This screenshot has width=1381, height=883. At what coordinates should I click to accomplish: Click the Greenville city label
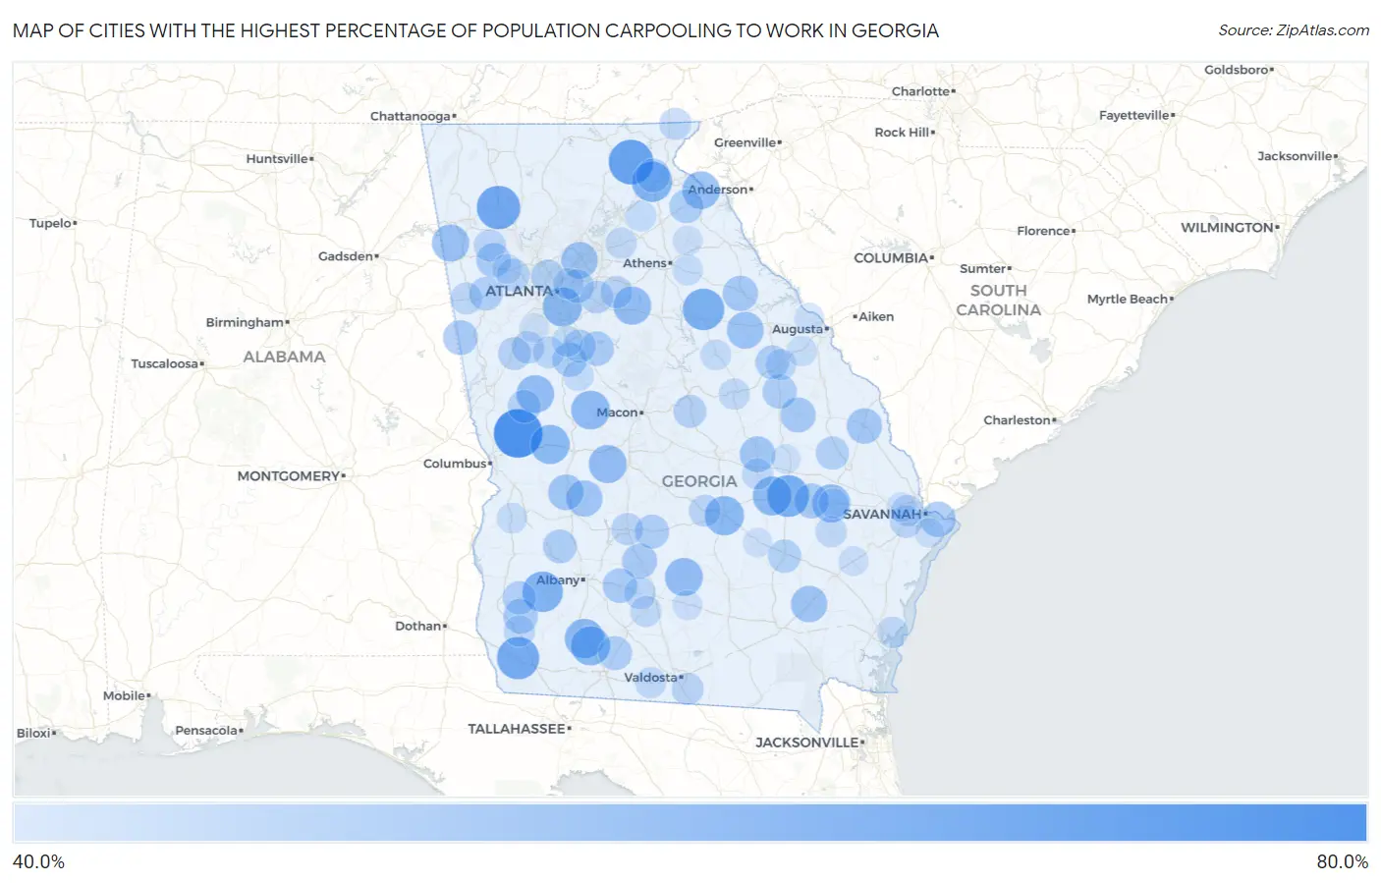tap(745, 142)
